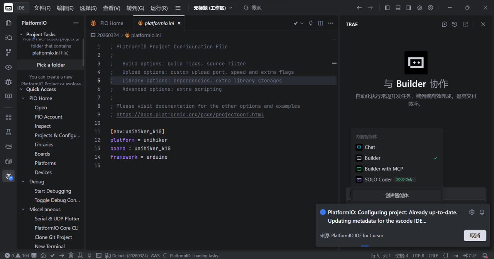Click the PlatformIO Build checkmark in status bar
Screen dimensions: 494x259
pos(52,256)
